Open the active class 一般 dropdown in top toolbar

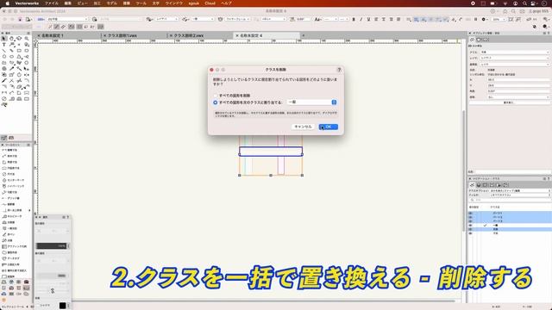coord(204,19)
